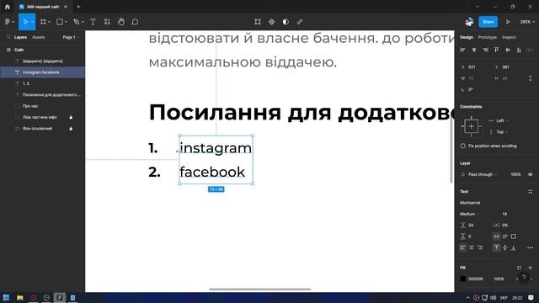This screenshot has width=539, height=303.
Task: Select the Text tool
Action: [x=93, y=22]
